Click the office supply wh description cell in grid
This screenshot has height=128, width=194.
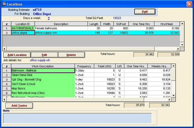(61, 33)
